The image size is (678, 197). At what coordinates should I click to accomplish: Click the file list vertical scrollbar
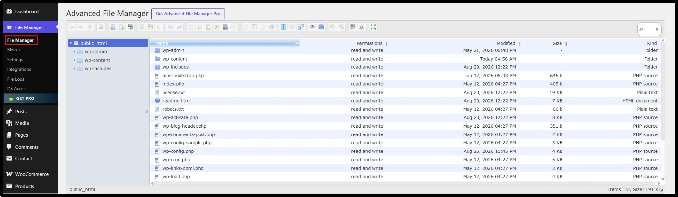click(663, 92)
